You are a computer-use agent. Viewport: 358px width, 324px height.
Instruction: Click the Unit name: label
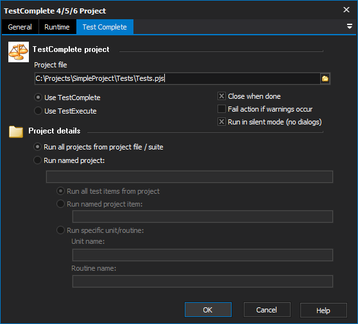point(88,241)
